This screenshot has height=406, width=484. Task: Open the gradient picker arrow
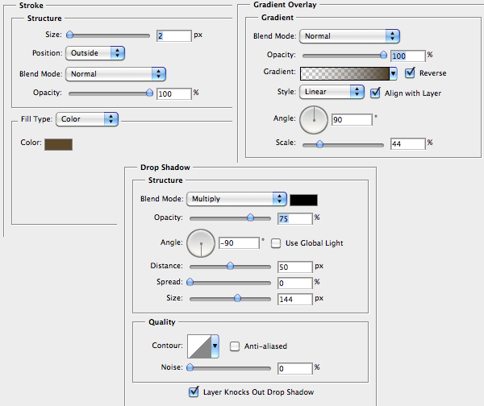pos(394,73)
